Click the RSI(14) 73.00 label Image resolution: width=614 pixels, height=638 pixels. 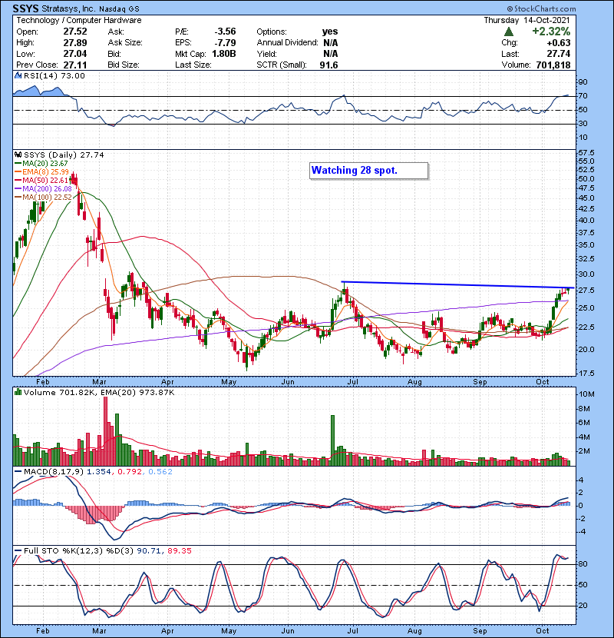point(54,75)
